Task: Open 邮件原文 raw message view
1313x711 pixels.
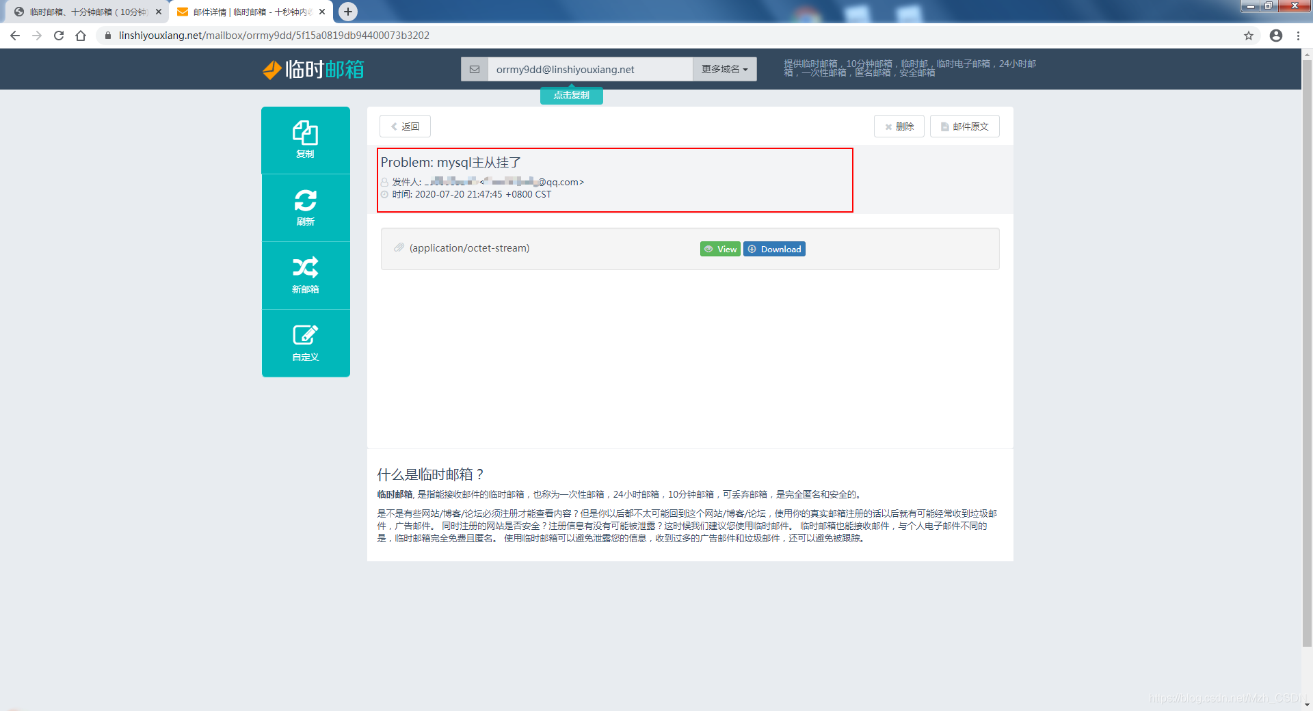Action: pos(964,126)
